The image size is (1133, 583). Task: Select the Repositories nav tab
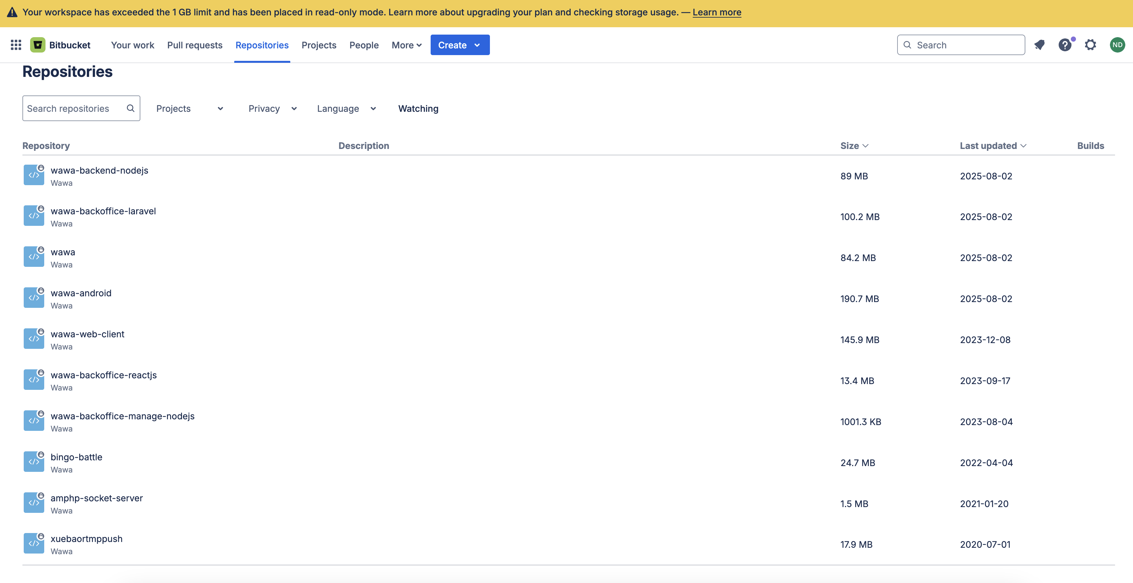tap(262, 45)
